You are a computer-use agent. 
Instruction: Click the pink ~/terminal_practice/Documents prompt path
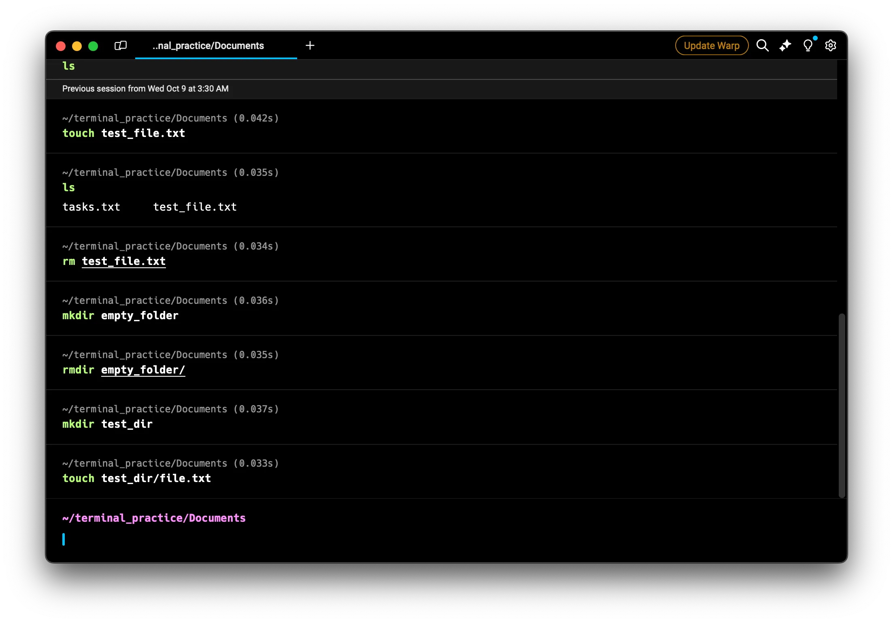pos(154,518)
